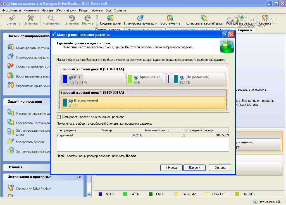Screen dimensions: 286x205
Task: Select the 12.1 ГБ unallocated block on disk 0
Action: tap(199, 79)
